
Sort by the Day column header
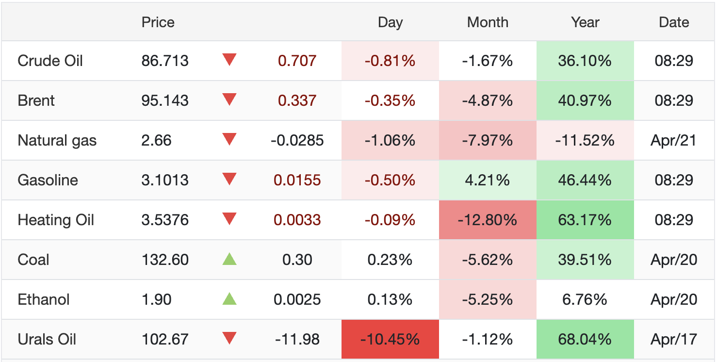coord(390,22)
